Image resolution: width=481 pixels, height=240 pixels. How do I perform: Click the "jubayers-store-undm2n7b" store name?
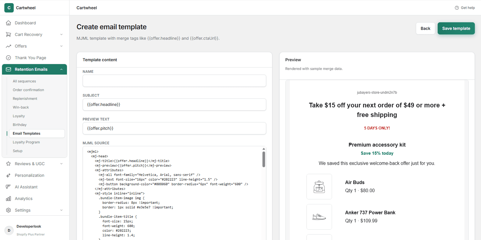[377, 92]
